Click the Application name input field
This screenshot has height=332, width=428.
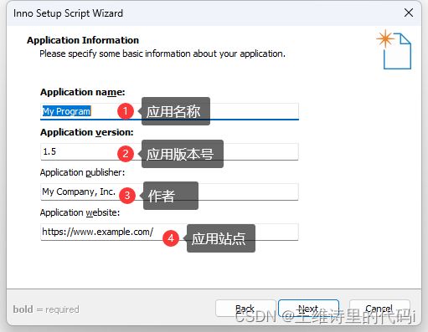169,111
